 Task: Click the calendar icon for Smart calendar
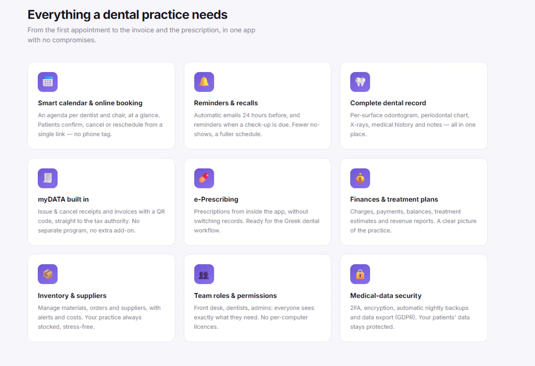point(48,82)
